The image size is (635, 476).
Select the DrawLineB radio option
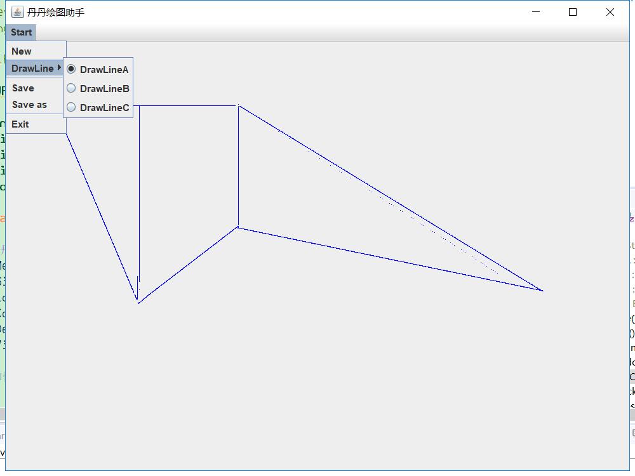pos(98,89)
